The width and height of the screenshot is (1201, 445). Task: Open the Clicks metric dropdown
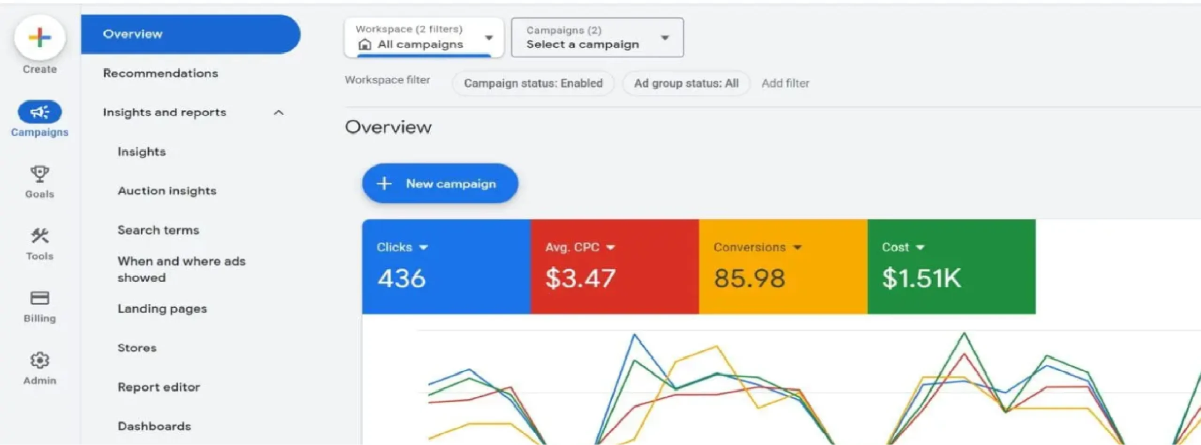click(x=424, y=247)
